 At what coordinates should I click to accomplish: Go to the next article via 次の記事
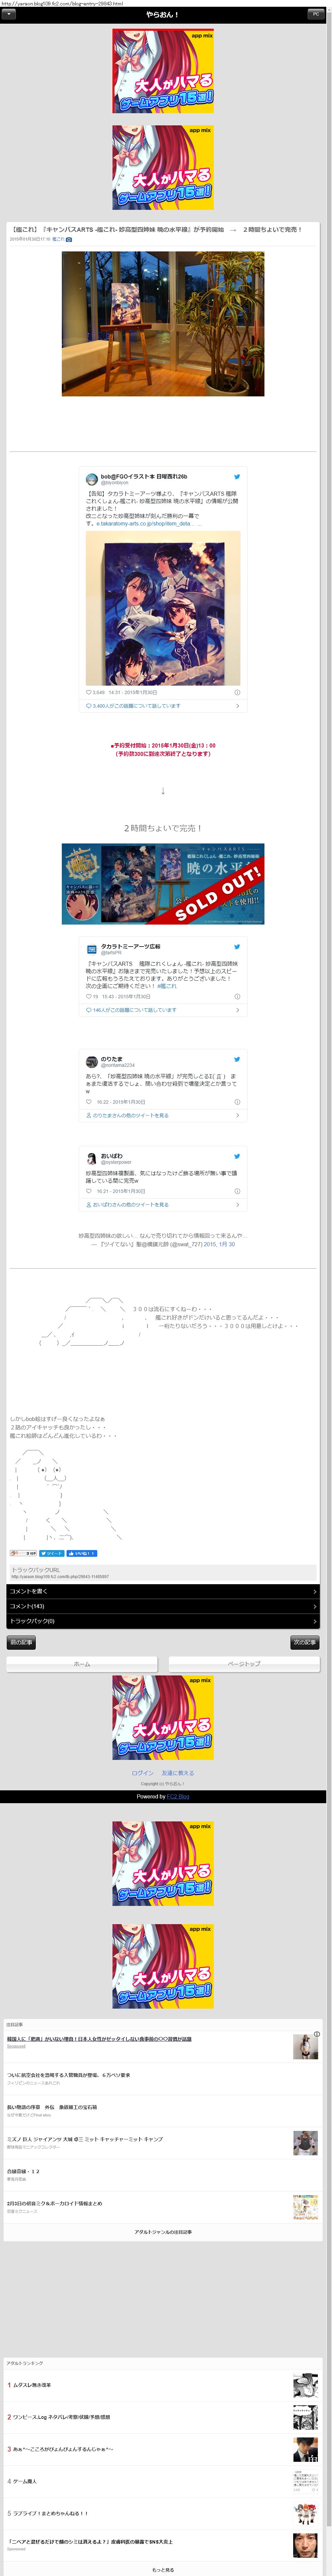[305, 1643]
